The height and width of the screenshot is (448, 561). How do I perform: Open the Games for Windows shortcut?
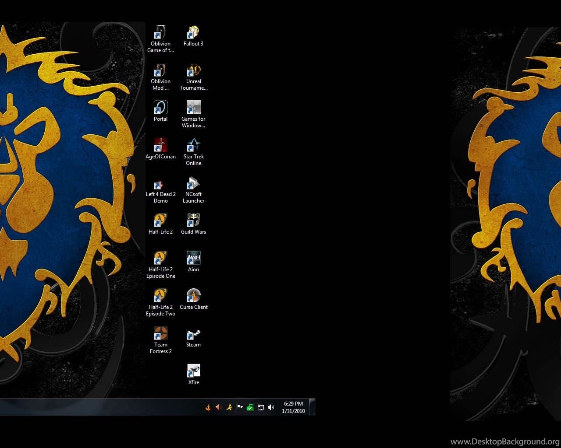point(193,115)
